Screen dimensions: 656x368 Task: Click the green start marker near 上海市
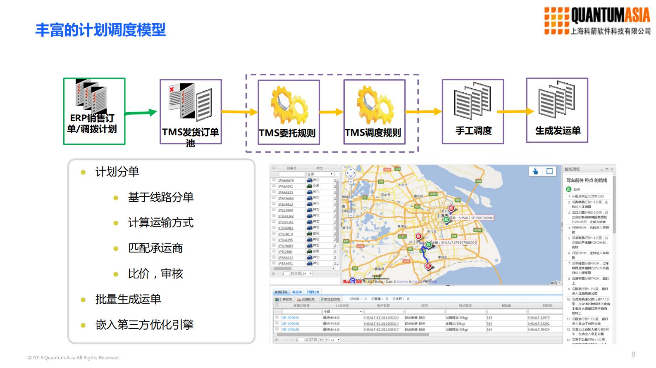tap(446, 220)
